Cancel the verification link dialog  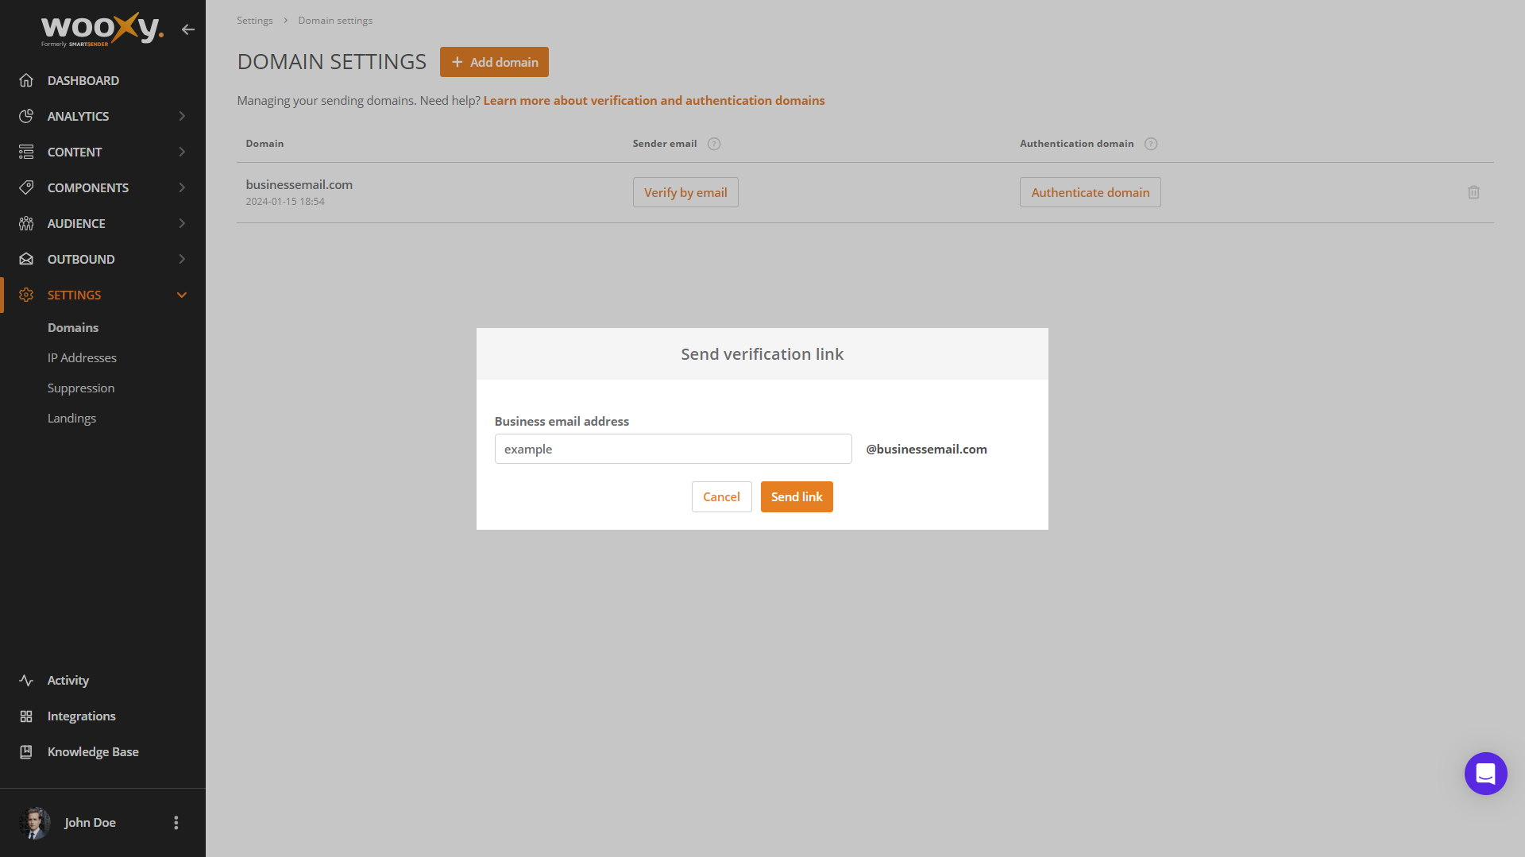point(721,496)
